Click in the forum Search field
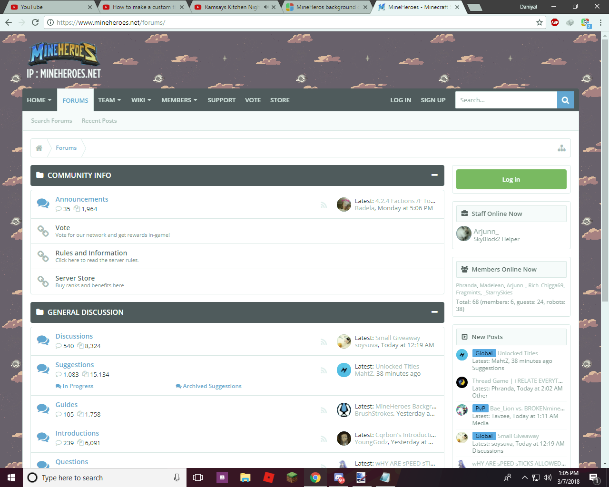 click(x=506, y=100)
